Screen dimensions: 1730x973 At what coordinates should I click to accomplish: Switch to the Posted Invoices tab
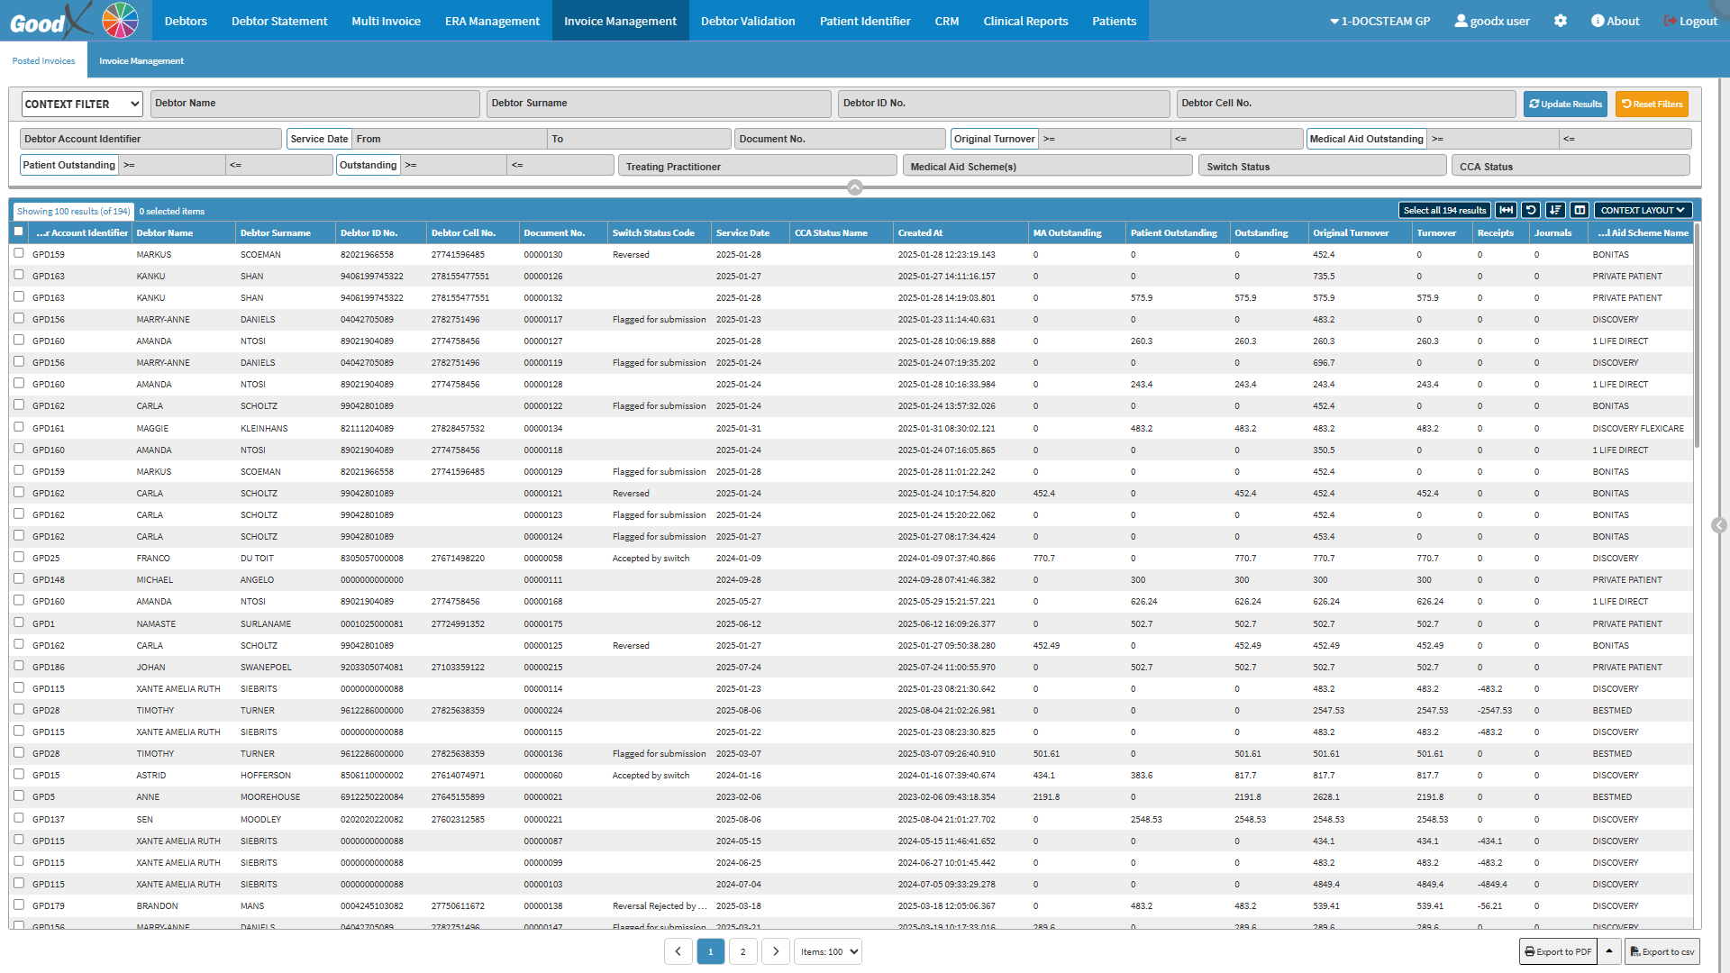(x=43, y=61)
